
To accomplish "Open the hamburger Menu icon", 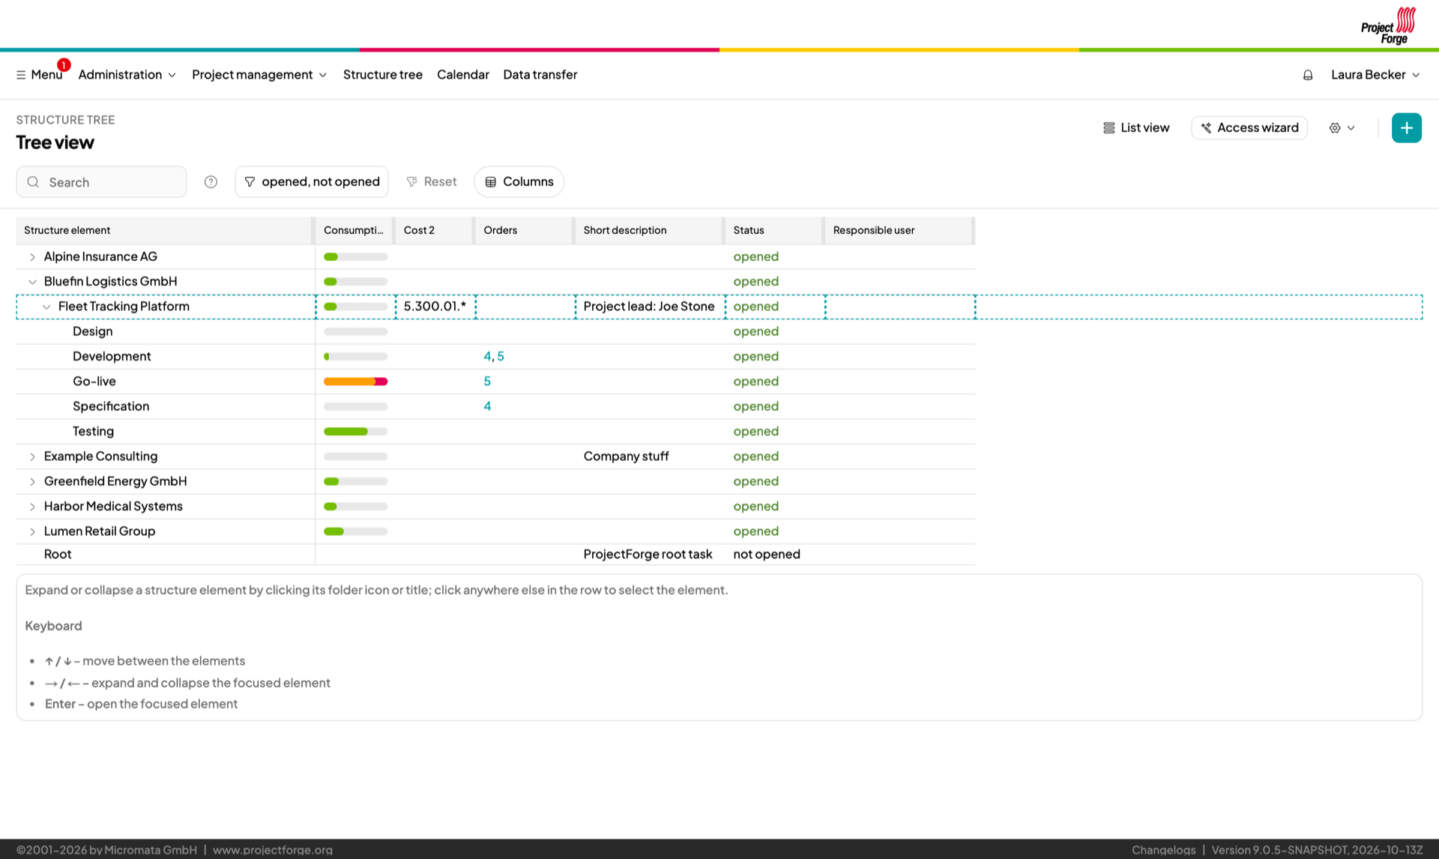I will pyautogui.click(x=21, y=75).
